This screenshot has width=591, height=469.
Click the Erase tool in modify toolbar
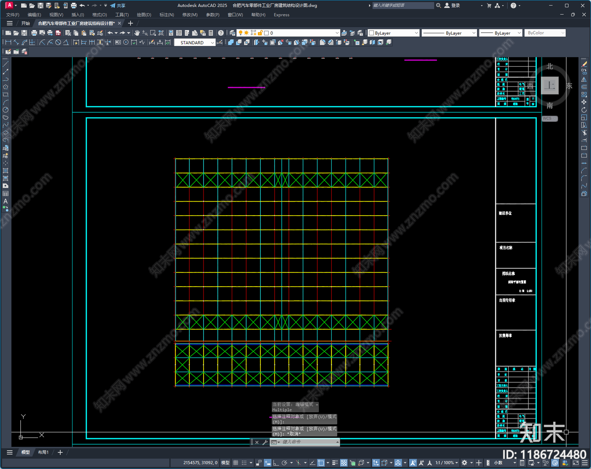pos(584,64)
